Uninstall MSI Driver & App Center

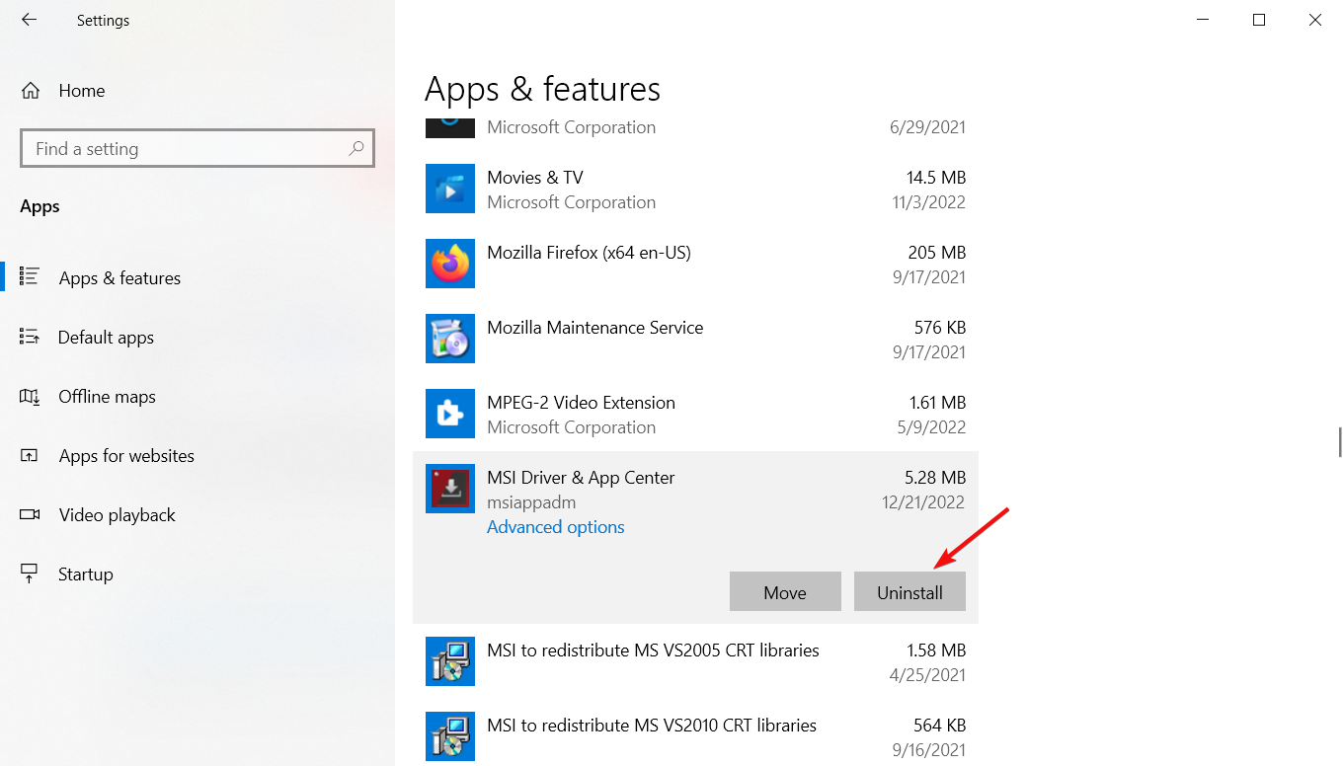point(909,591)
